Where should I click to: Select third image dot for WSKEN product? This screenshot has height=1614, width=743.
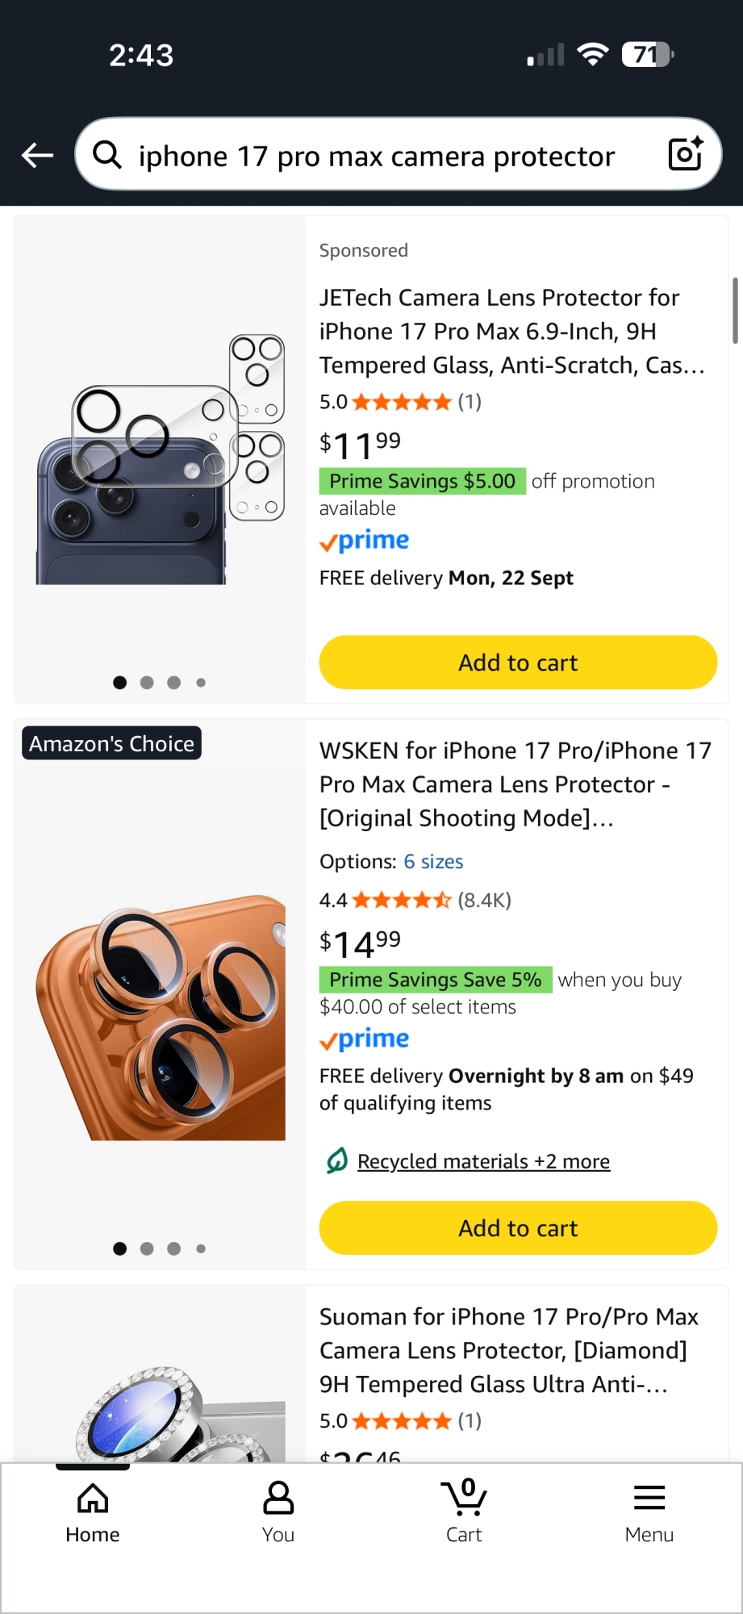(x=173, y=1248)
